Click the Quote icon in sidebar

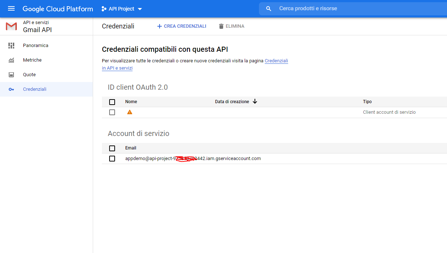click(11, 75)
